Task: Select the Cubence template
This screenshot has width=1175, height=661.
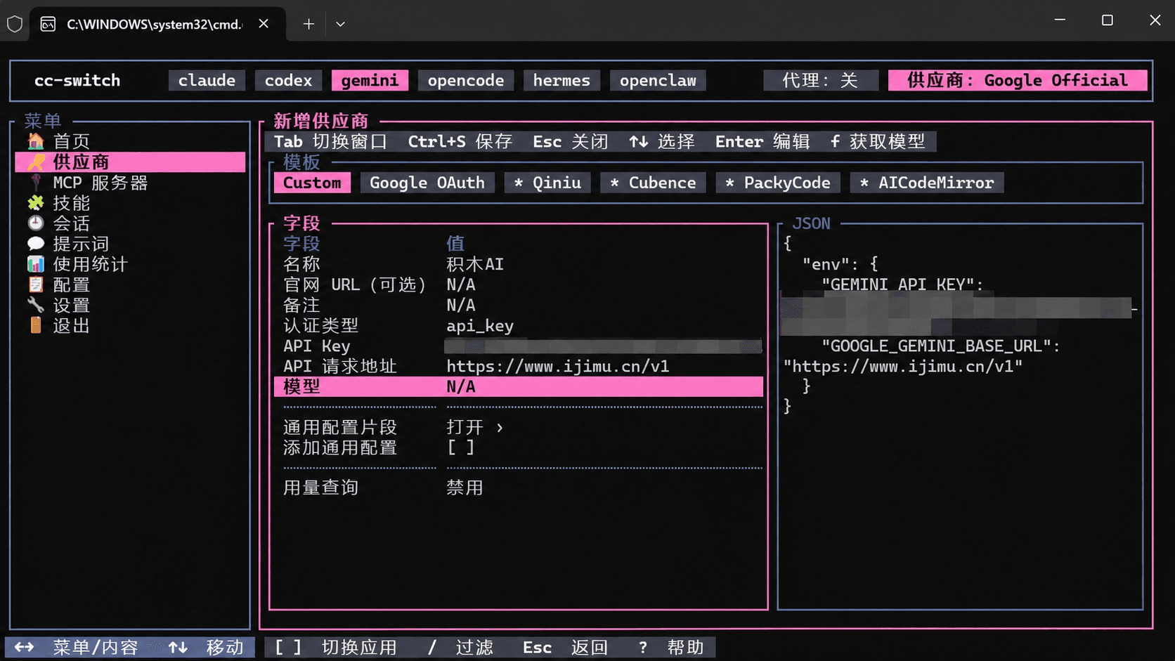Action: pyautogui.click(x=653, y=183)
